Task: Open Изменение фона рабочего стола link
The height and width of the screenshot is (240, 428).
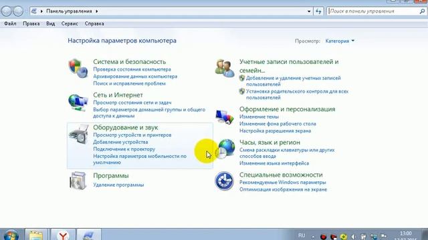Action: 278,124
